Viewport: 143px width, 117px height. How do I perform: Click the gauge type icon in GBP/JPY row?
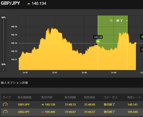pos(5,105)
